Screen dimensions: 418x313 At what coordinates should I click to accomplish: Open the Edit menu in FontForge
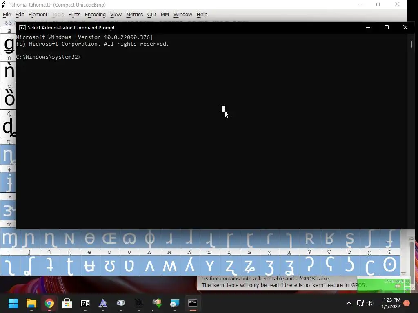(20, 15)
